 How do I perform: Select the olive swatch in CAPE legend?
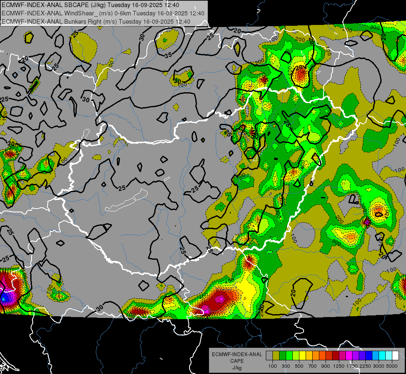coord(276,356)
